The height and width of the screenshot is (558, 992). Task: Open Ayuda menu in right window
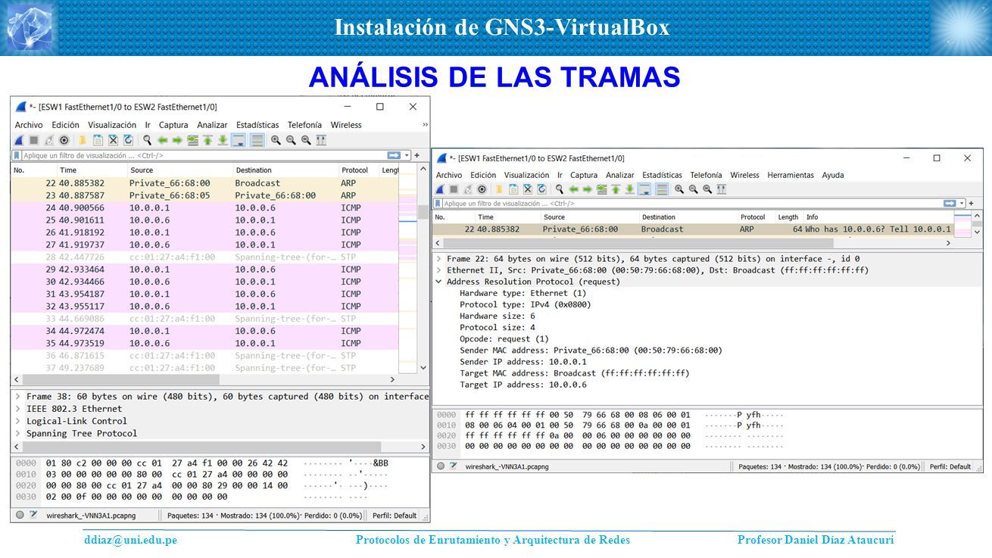tap(833, 175)
